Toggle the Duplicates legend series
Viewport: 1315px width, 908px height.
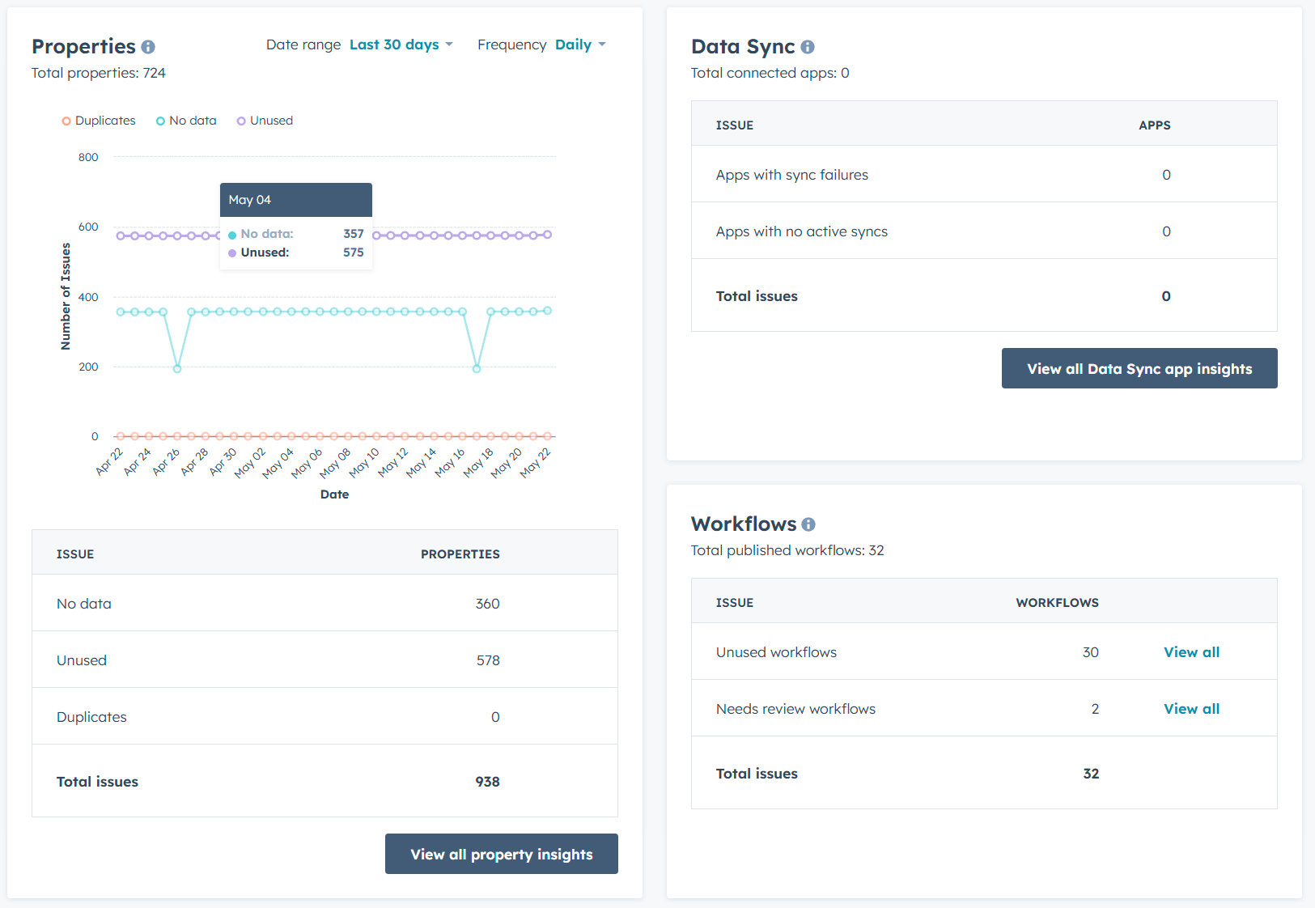[99, 121]
